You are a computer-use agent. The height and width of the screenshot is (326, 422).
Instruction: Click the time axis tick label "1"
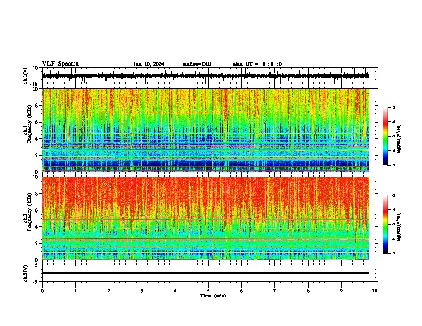pos(75,291)
